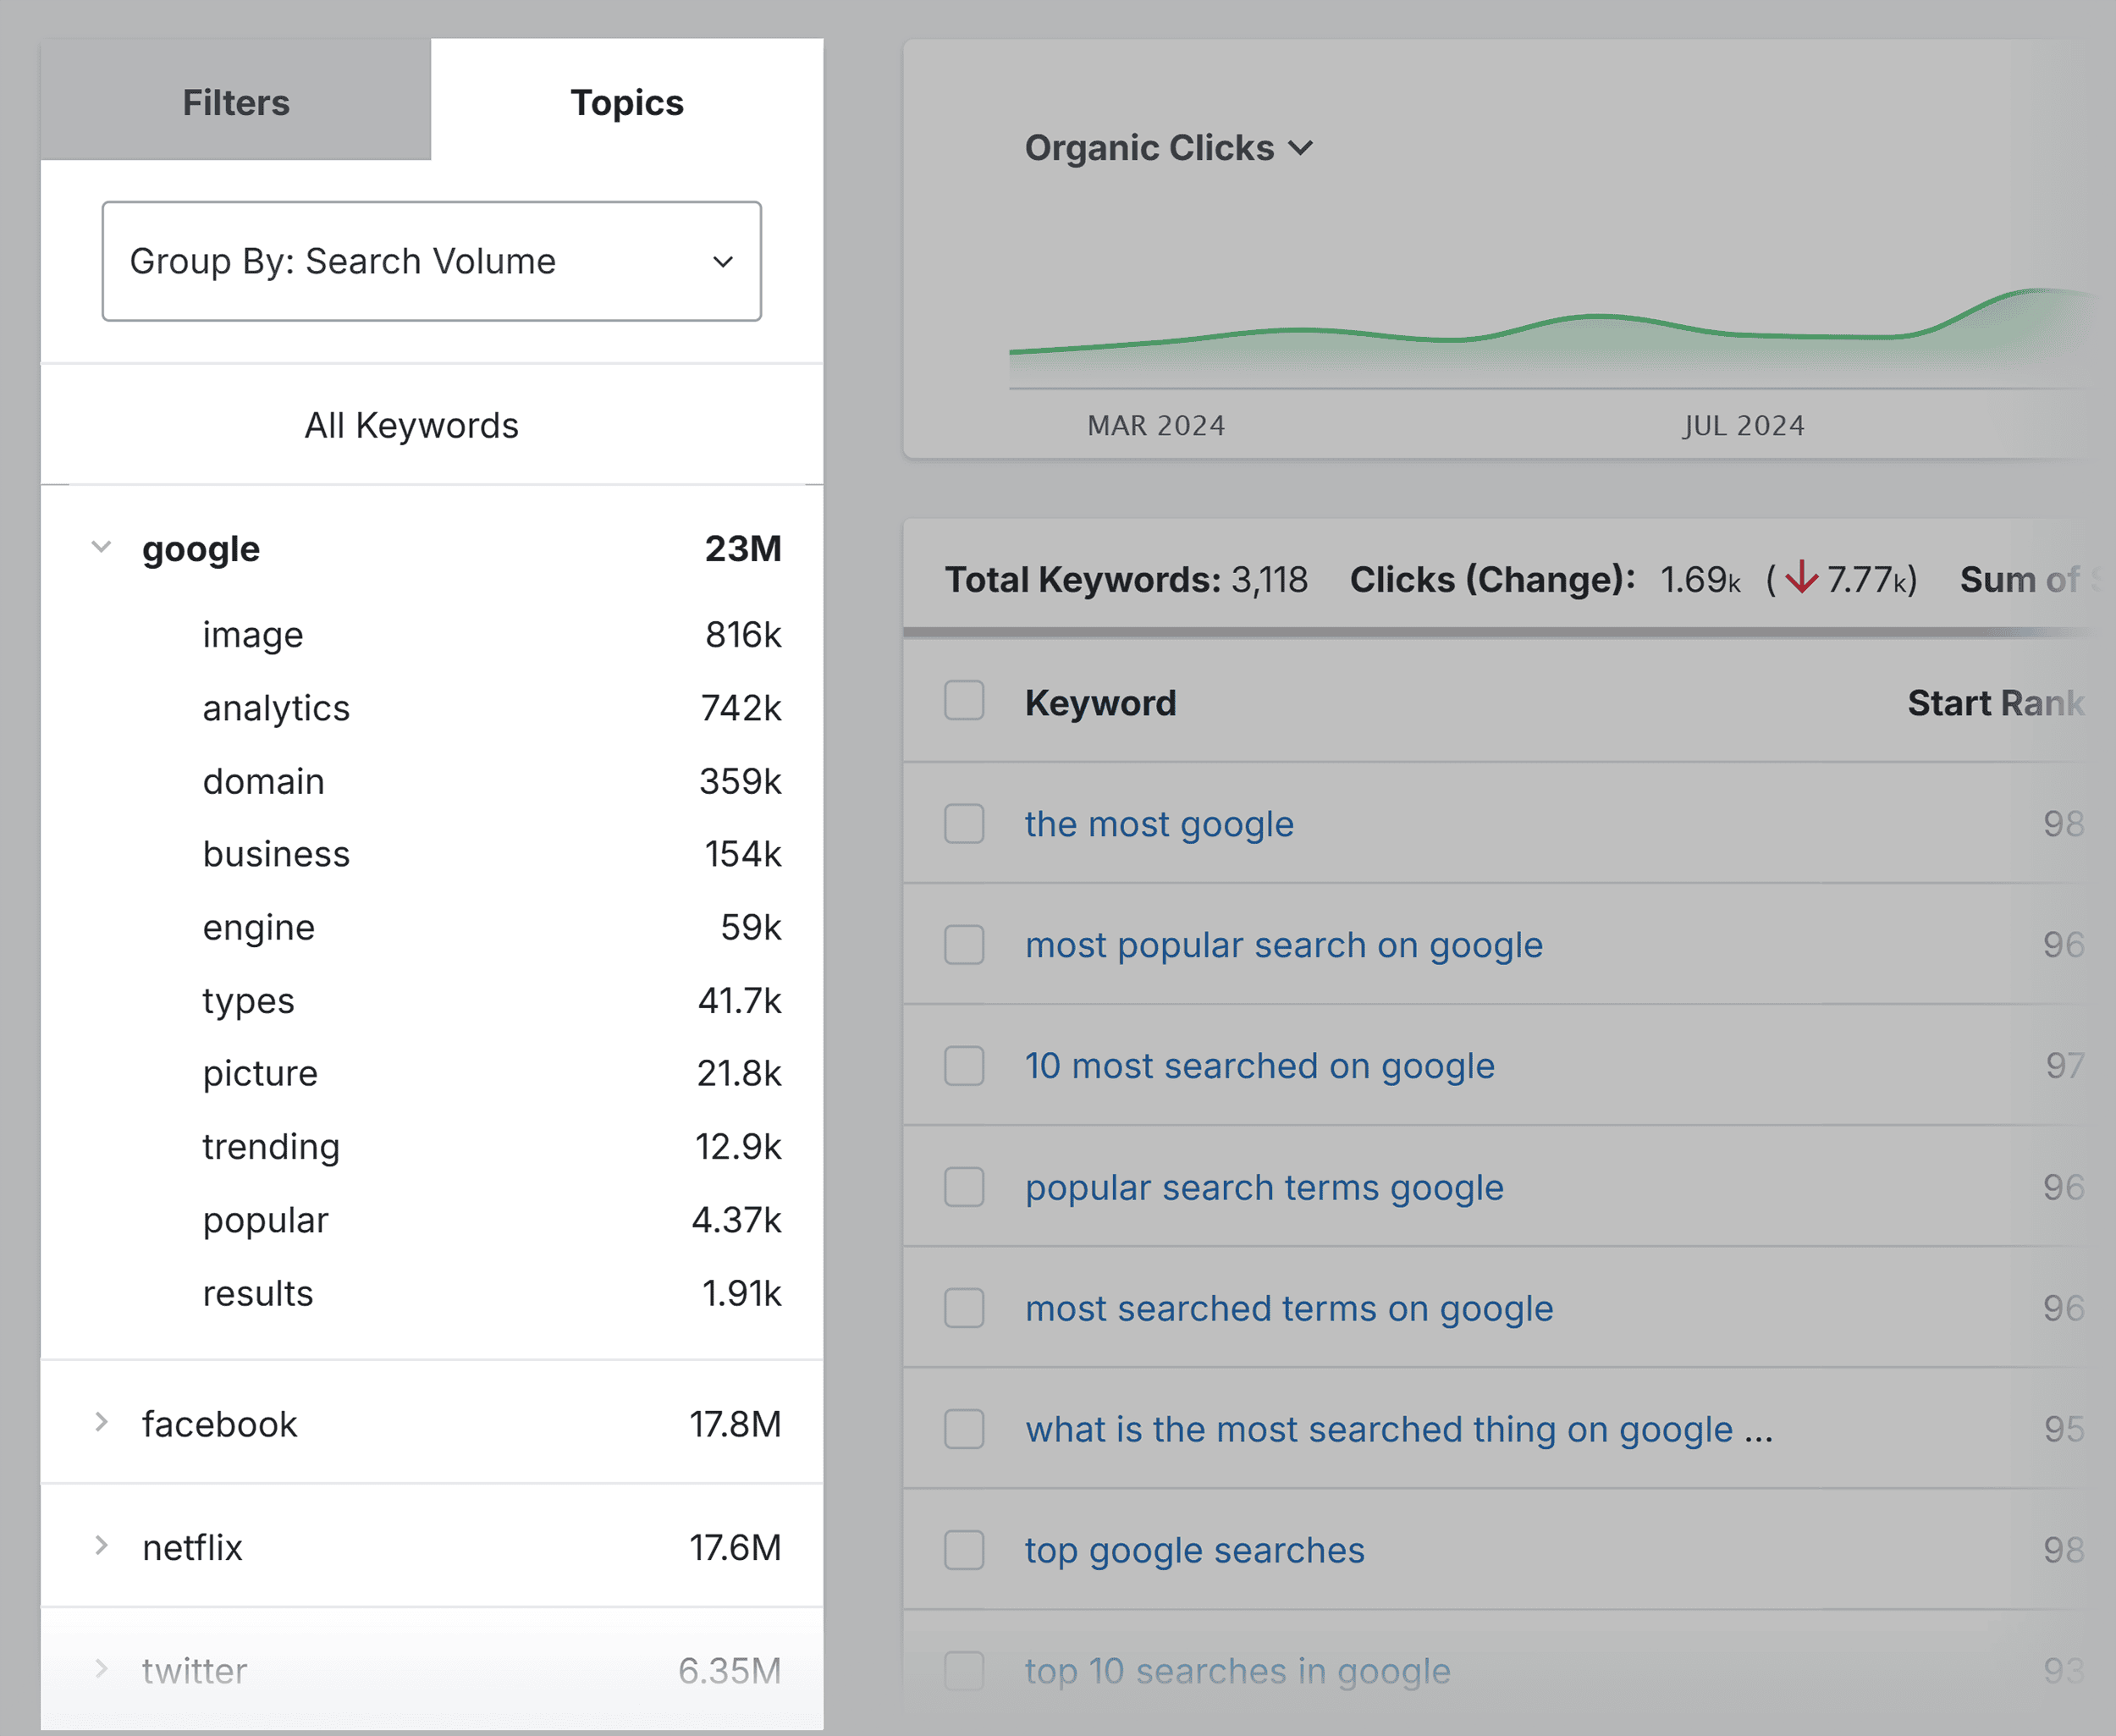This screenshot has height=1736, width=2116.
Task: Check the box for 'what is the most searched thing'
Action: coord(964,1429)
